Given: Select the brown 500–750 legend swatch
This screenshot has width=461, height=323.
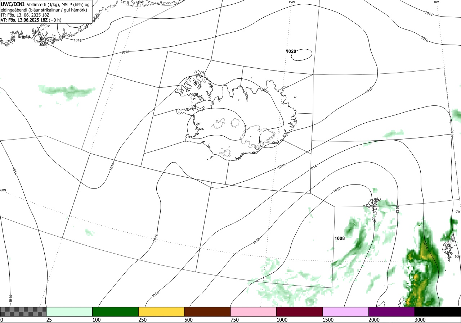Looking at the screenshot, I should (x=207, y=311).
